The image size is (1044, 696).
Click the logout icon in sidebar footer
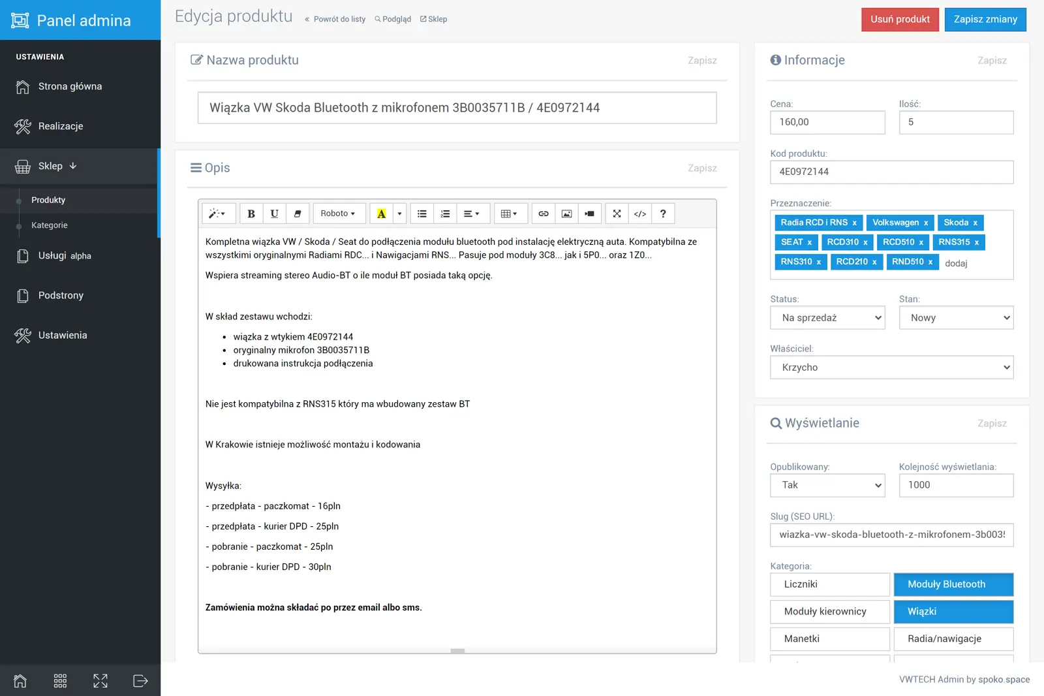(140, 681)
